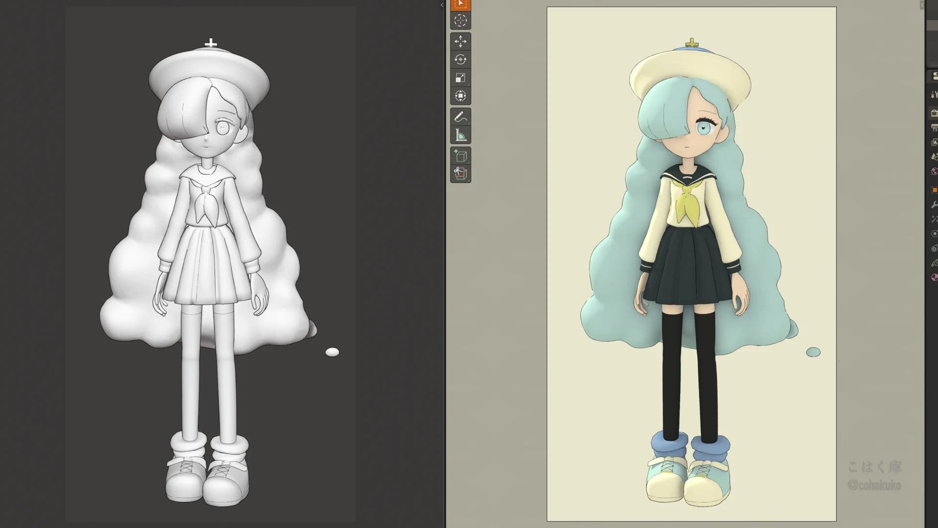The height and width of the screenshot is (528, 938).
Task: Open the Render properties tab
Action: coord(934,113)
